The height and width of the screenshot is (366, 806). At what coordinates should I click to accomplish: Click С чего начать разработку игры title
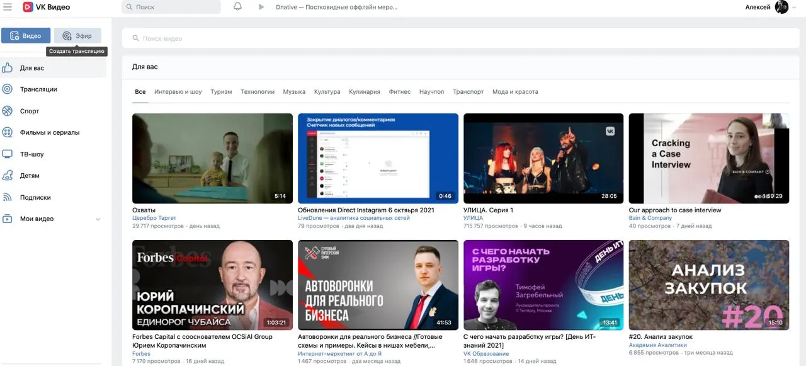pyautogui.click(x=530, y=341)
